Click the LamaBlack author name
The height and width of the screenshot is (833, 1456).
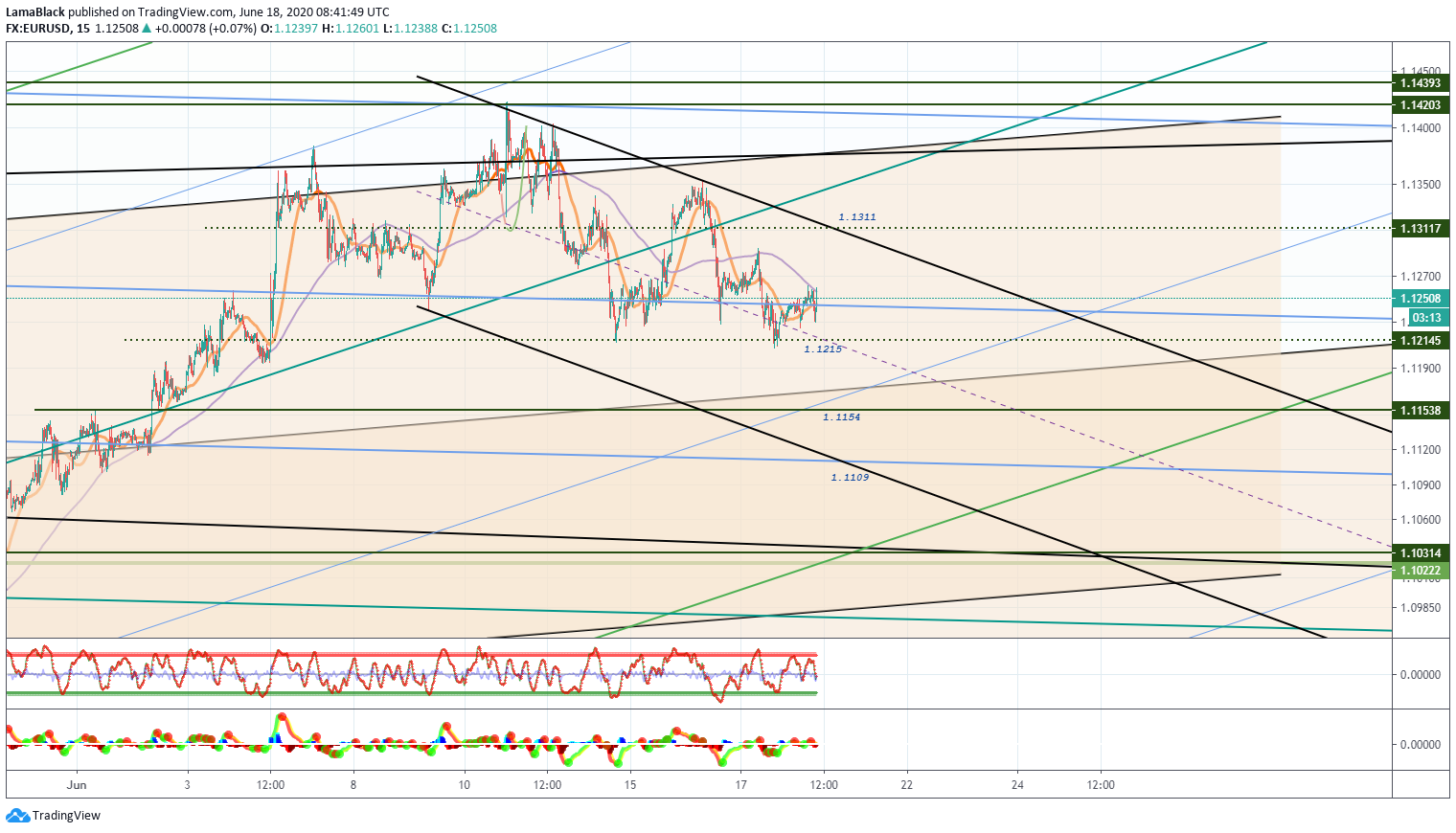[35, 12]
